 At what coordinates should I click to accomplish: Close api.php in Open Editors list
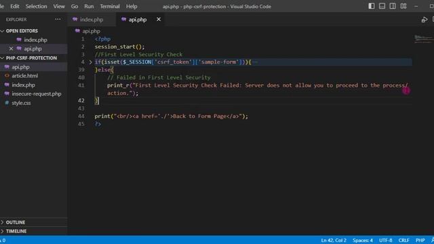[x=11, y=49]
